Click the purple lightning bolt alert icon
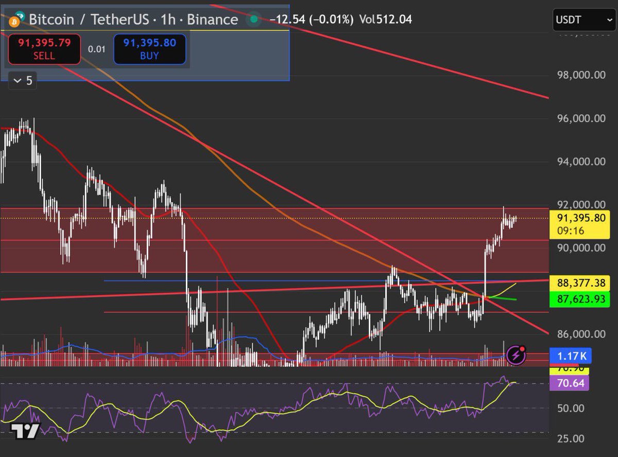Screen dimensions: 618x457 517,355
